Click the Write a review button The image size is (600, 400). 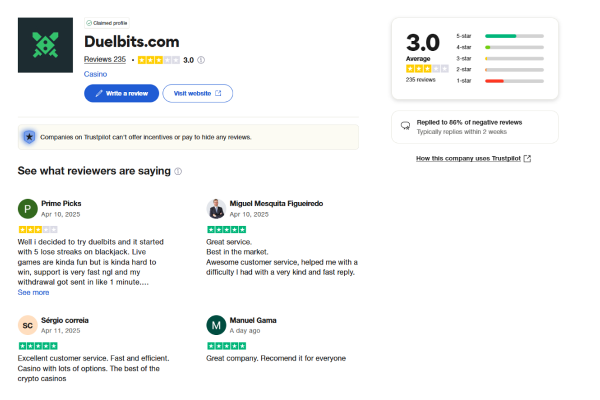pyautogui.click(x=121, y=93)
